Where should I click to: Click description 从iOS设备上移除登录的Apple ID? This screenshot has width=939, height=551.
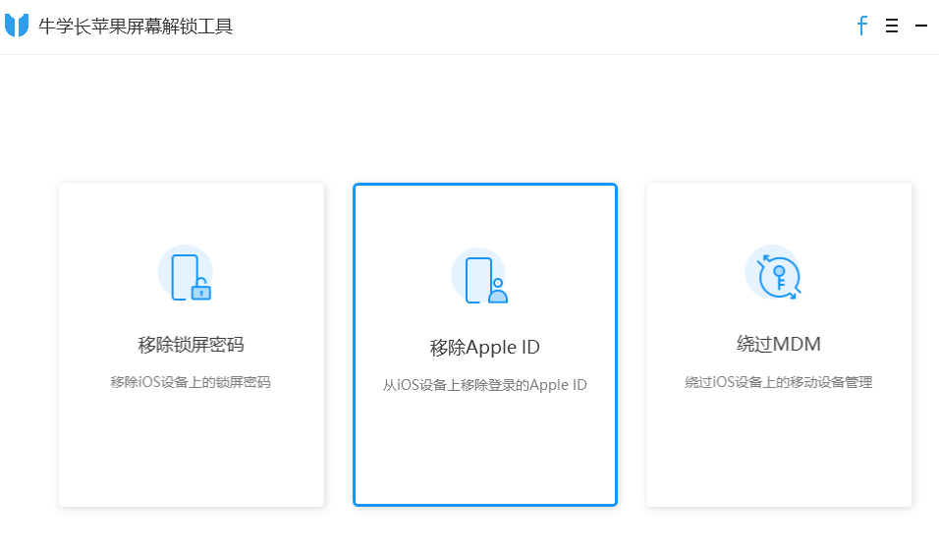(x=484, y=385)
